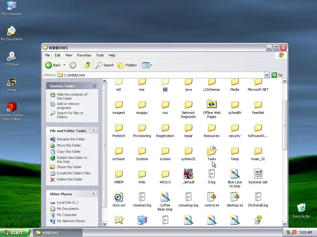Click in the C:\WINDOWS address field

[x=161, y=75]
